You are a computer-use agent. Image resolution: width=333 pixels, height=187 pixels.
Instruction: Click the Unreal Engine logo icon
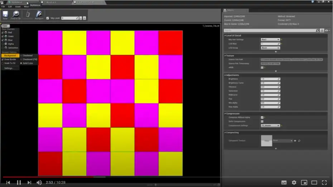click(2, 3)
